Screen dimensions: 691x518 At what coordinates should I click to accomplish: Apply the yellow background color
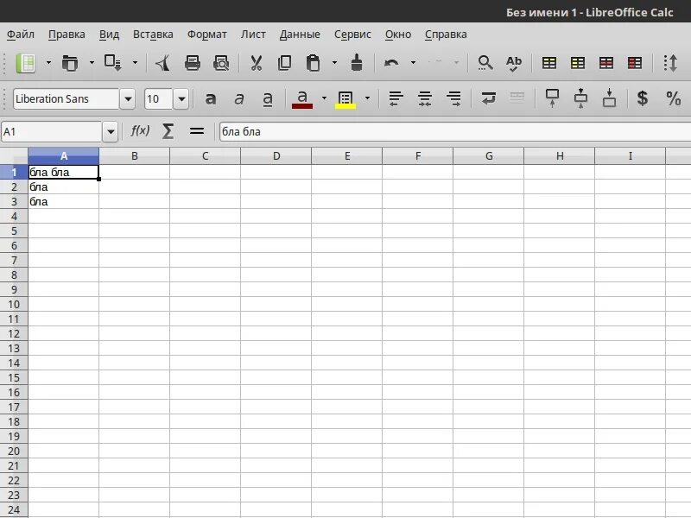coord(345,98)
